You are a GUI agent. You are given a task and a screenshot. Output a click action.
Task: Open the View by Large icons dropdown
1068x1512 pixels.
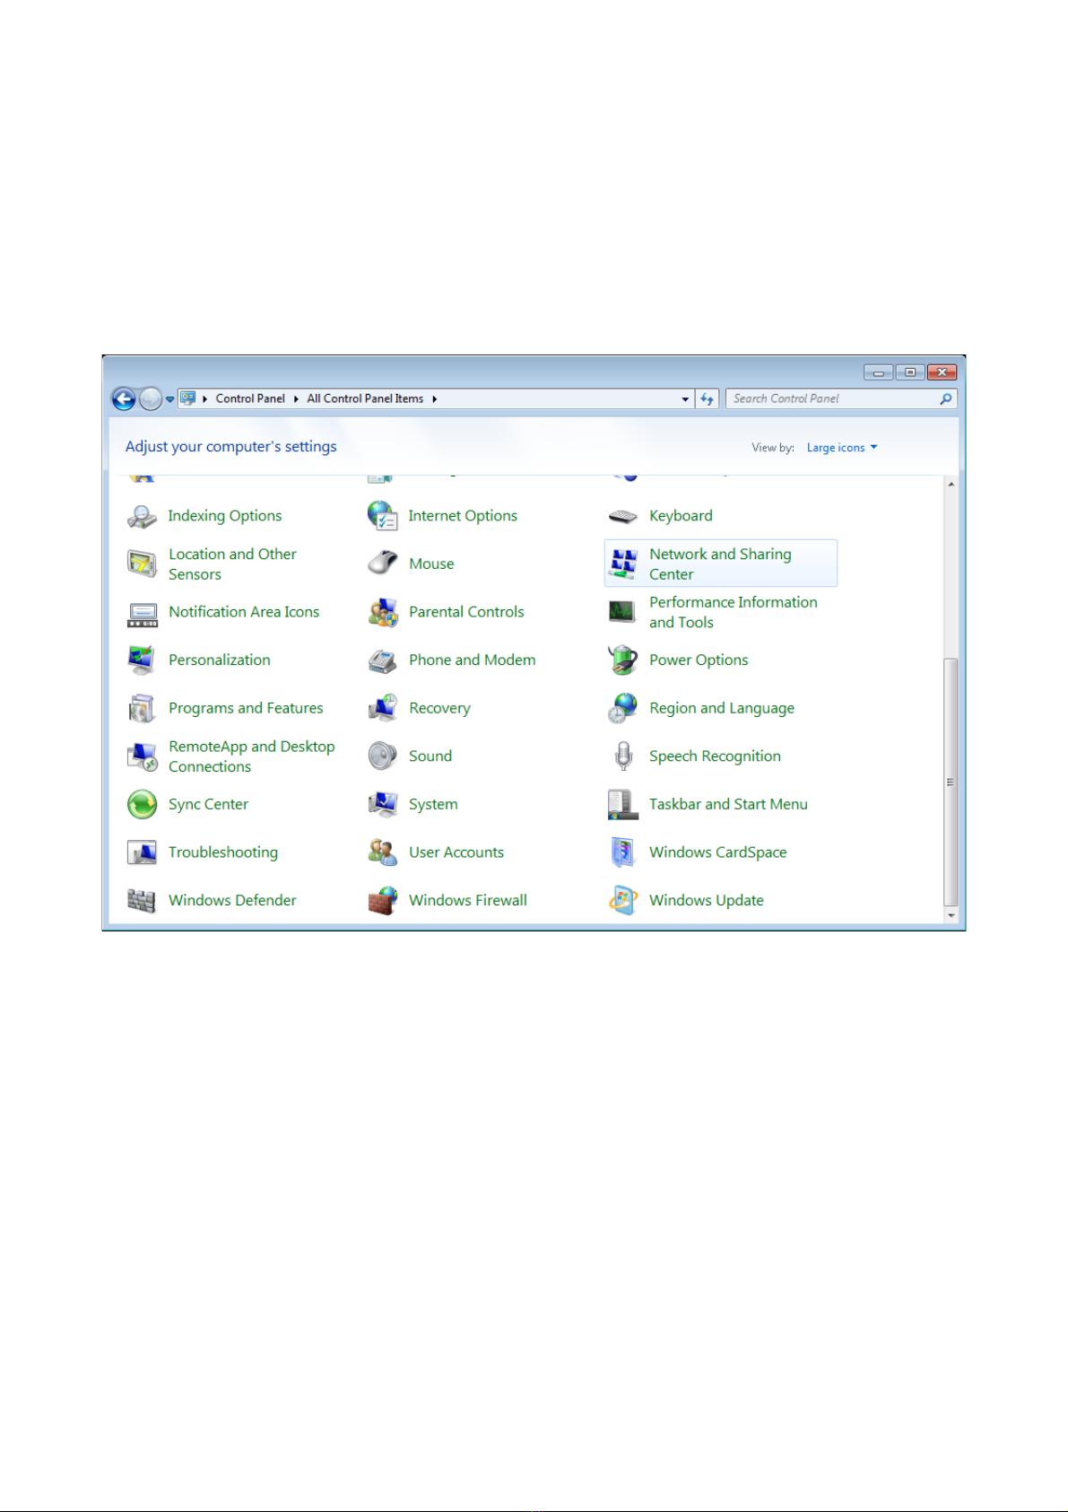[842, 448]
